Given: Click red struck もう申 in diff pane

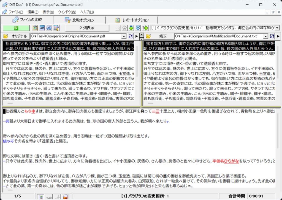Looking at the screenshot, I should click(30, 111).
